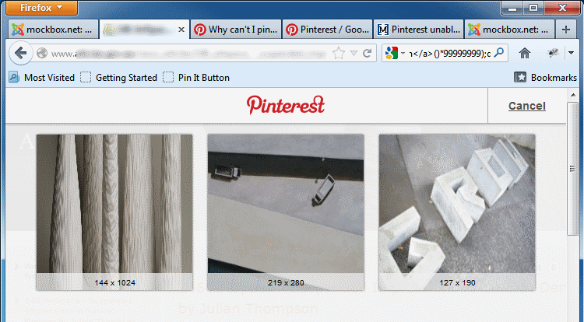Reload the current page
584x322 pixels.
pyautogui.click(x=368, y=53)
